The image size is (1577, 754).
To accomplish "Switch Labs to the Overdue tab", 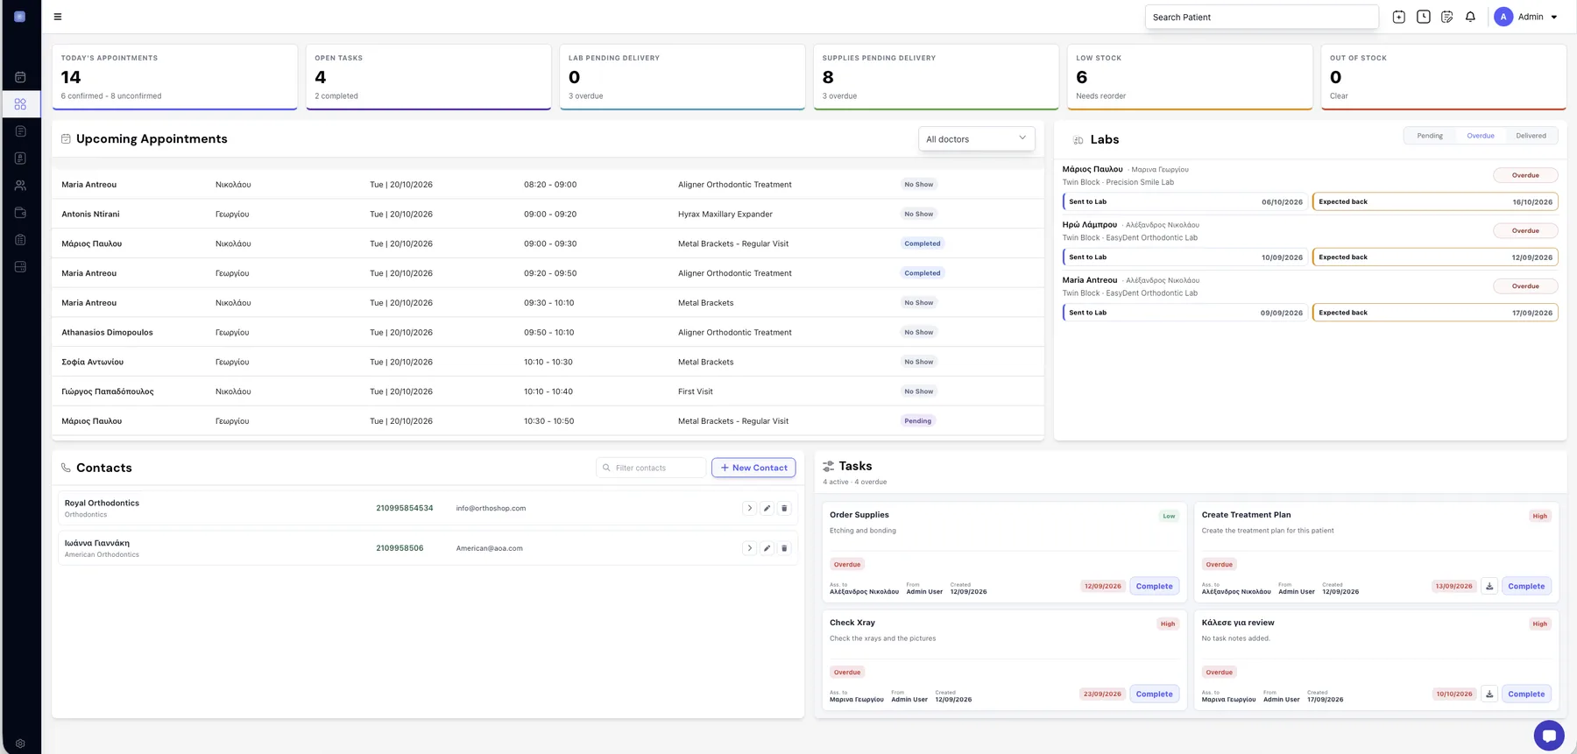I will pyautogui.click(x=1481, y=136).
